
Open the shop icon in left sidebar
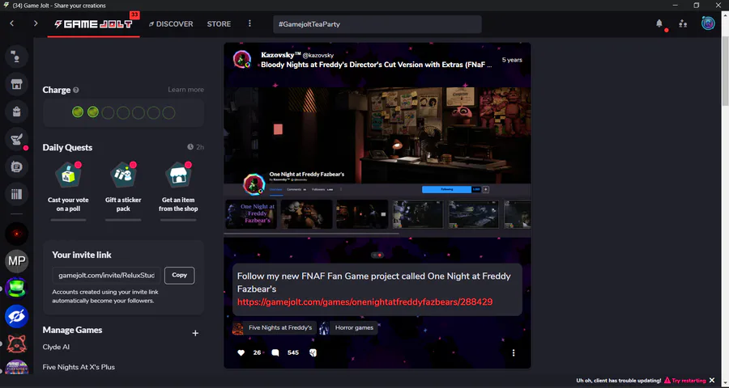tap(16, 84)
